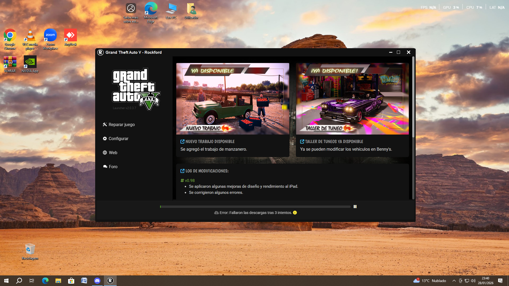Screen dimensions: 509x286
Task: Open Discord from the taskbar
Action: tap(97, 281)
